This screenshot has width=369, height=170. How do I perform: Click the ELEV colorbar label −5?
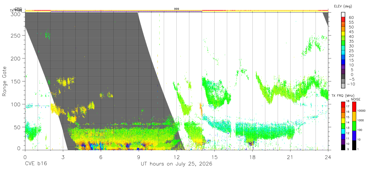click(x=351, y=79)
